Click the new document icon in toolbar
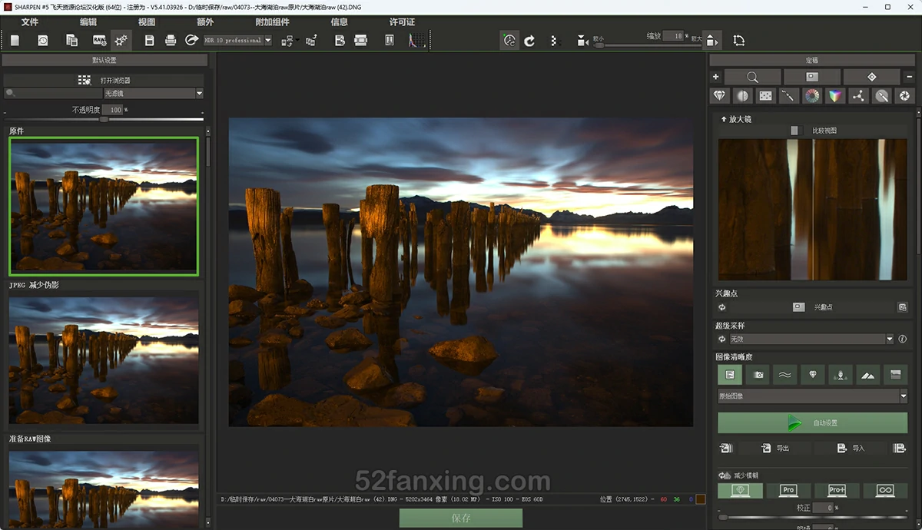Image resolution: width=922 pixels, height=530 pixels. click(x=15, y=40)
